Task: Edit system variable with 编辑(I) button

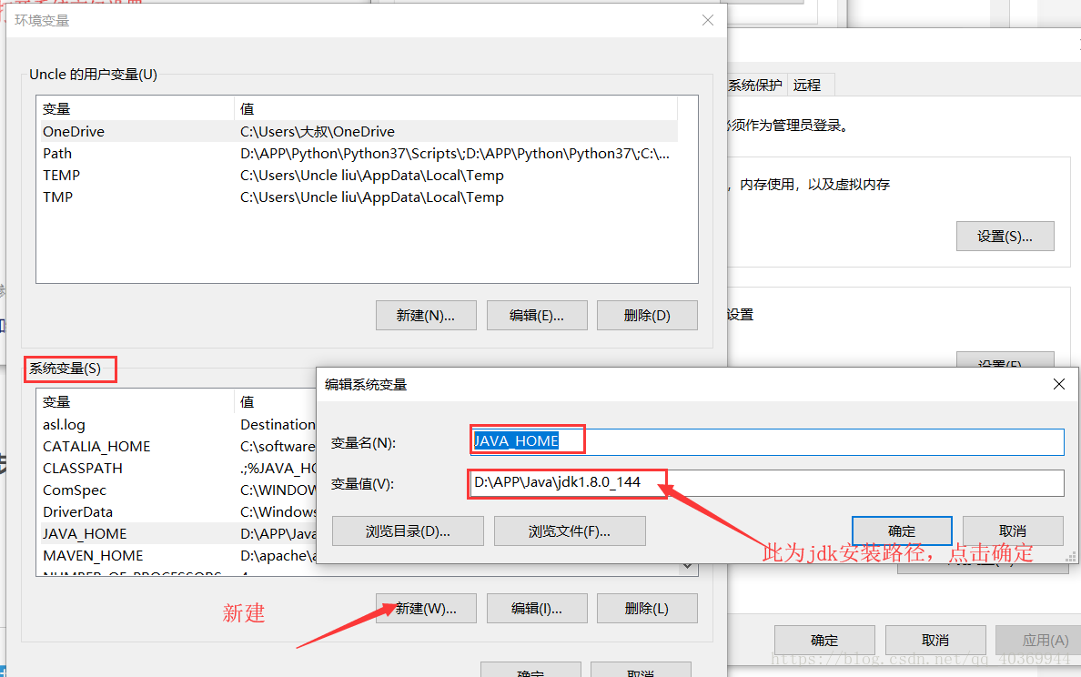Action: click(x=536, y=609)
